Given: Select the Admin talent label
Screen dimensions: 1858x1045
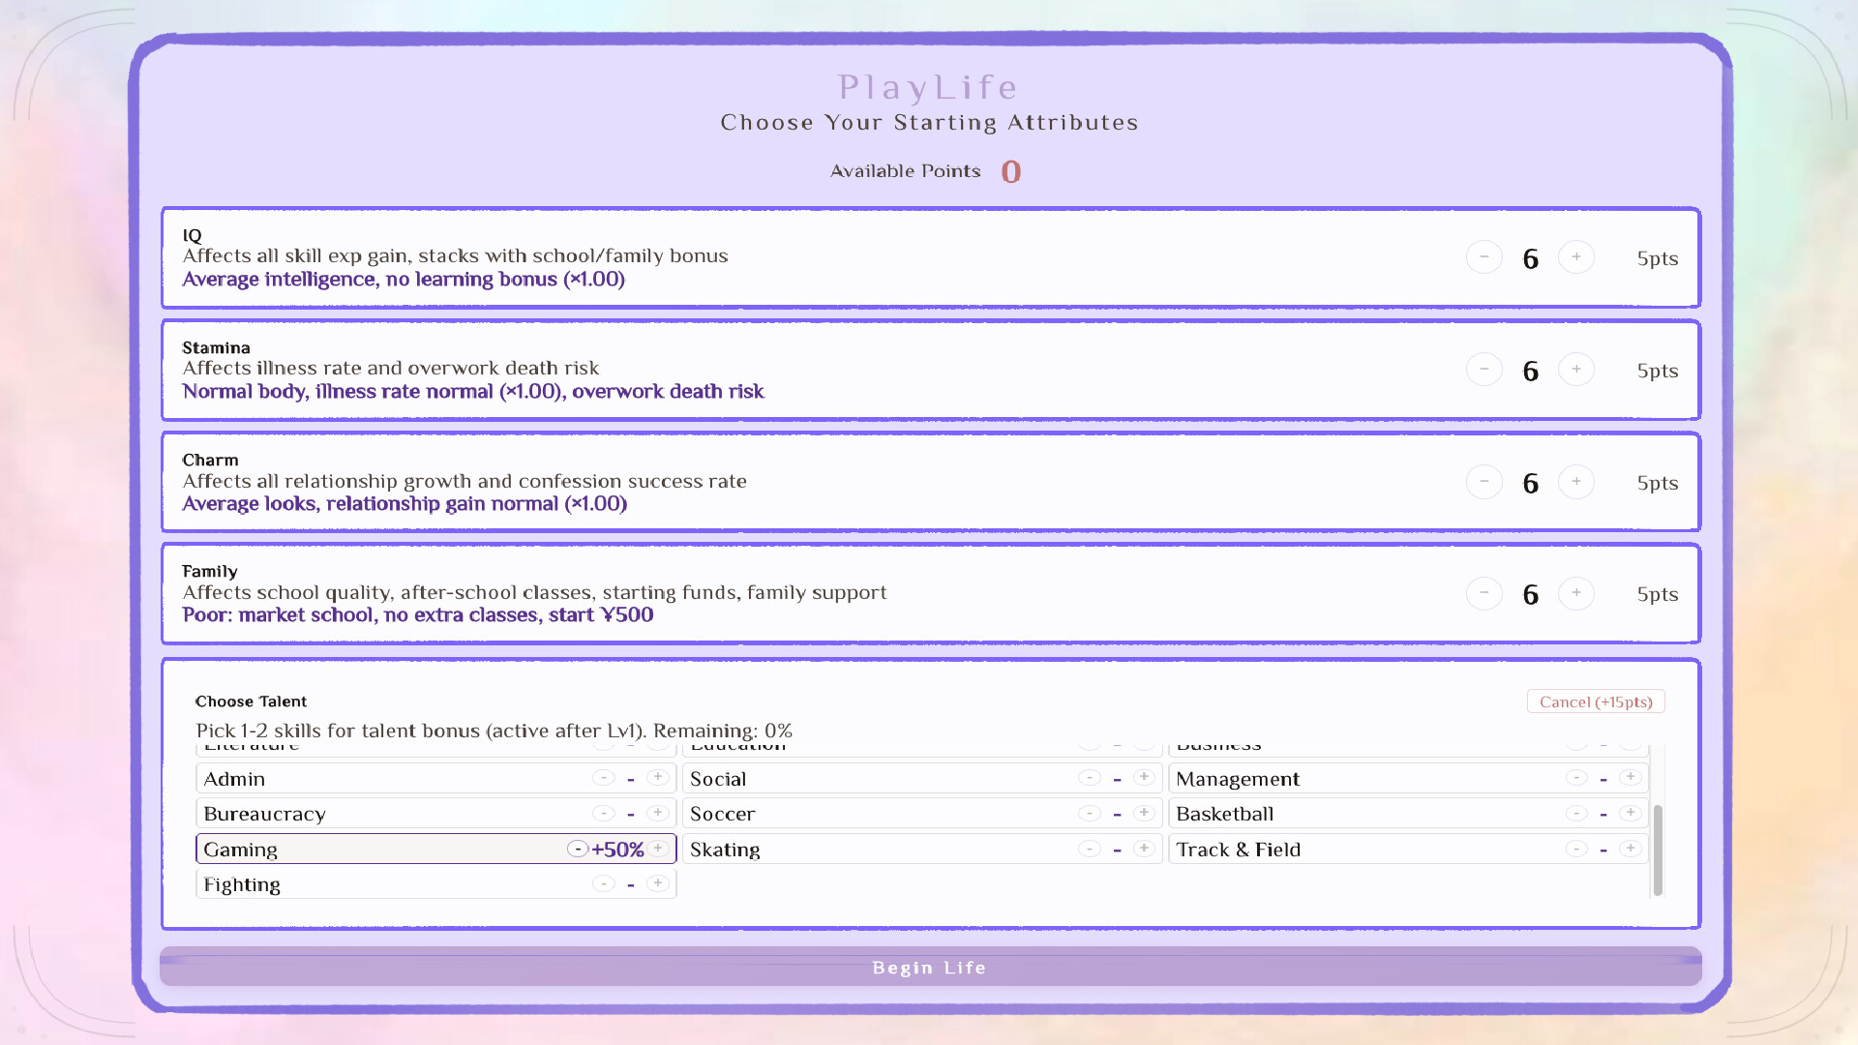Looking at the screenshot, I should click(x=234, y=779).
